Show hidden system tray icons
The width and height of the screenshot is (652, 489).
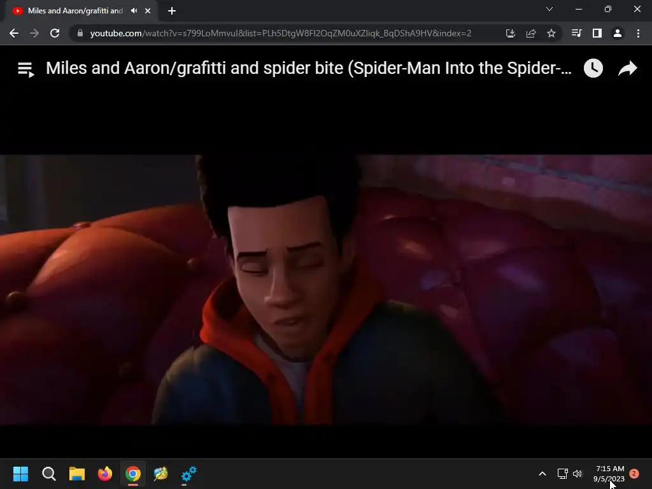click(542, 474)
